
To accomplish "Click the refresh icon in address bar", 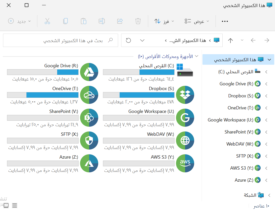I will point(128,40).
